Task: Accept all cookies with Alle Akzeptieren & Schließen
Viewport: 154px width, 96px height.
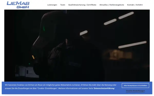Action: pyautogui.click(x=135, y=86)
